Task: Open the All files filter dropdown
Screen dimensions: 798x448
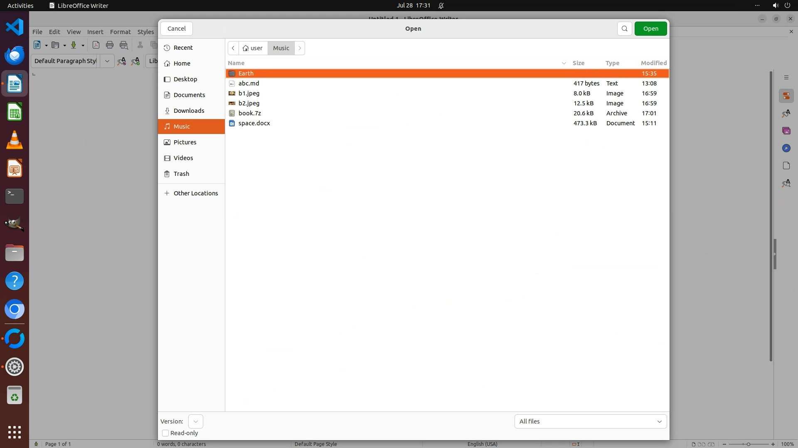Action: click(x=590, y=421)
